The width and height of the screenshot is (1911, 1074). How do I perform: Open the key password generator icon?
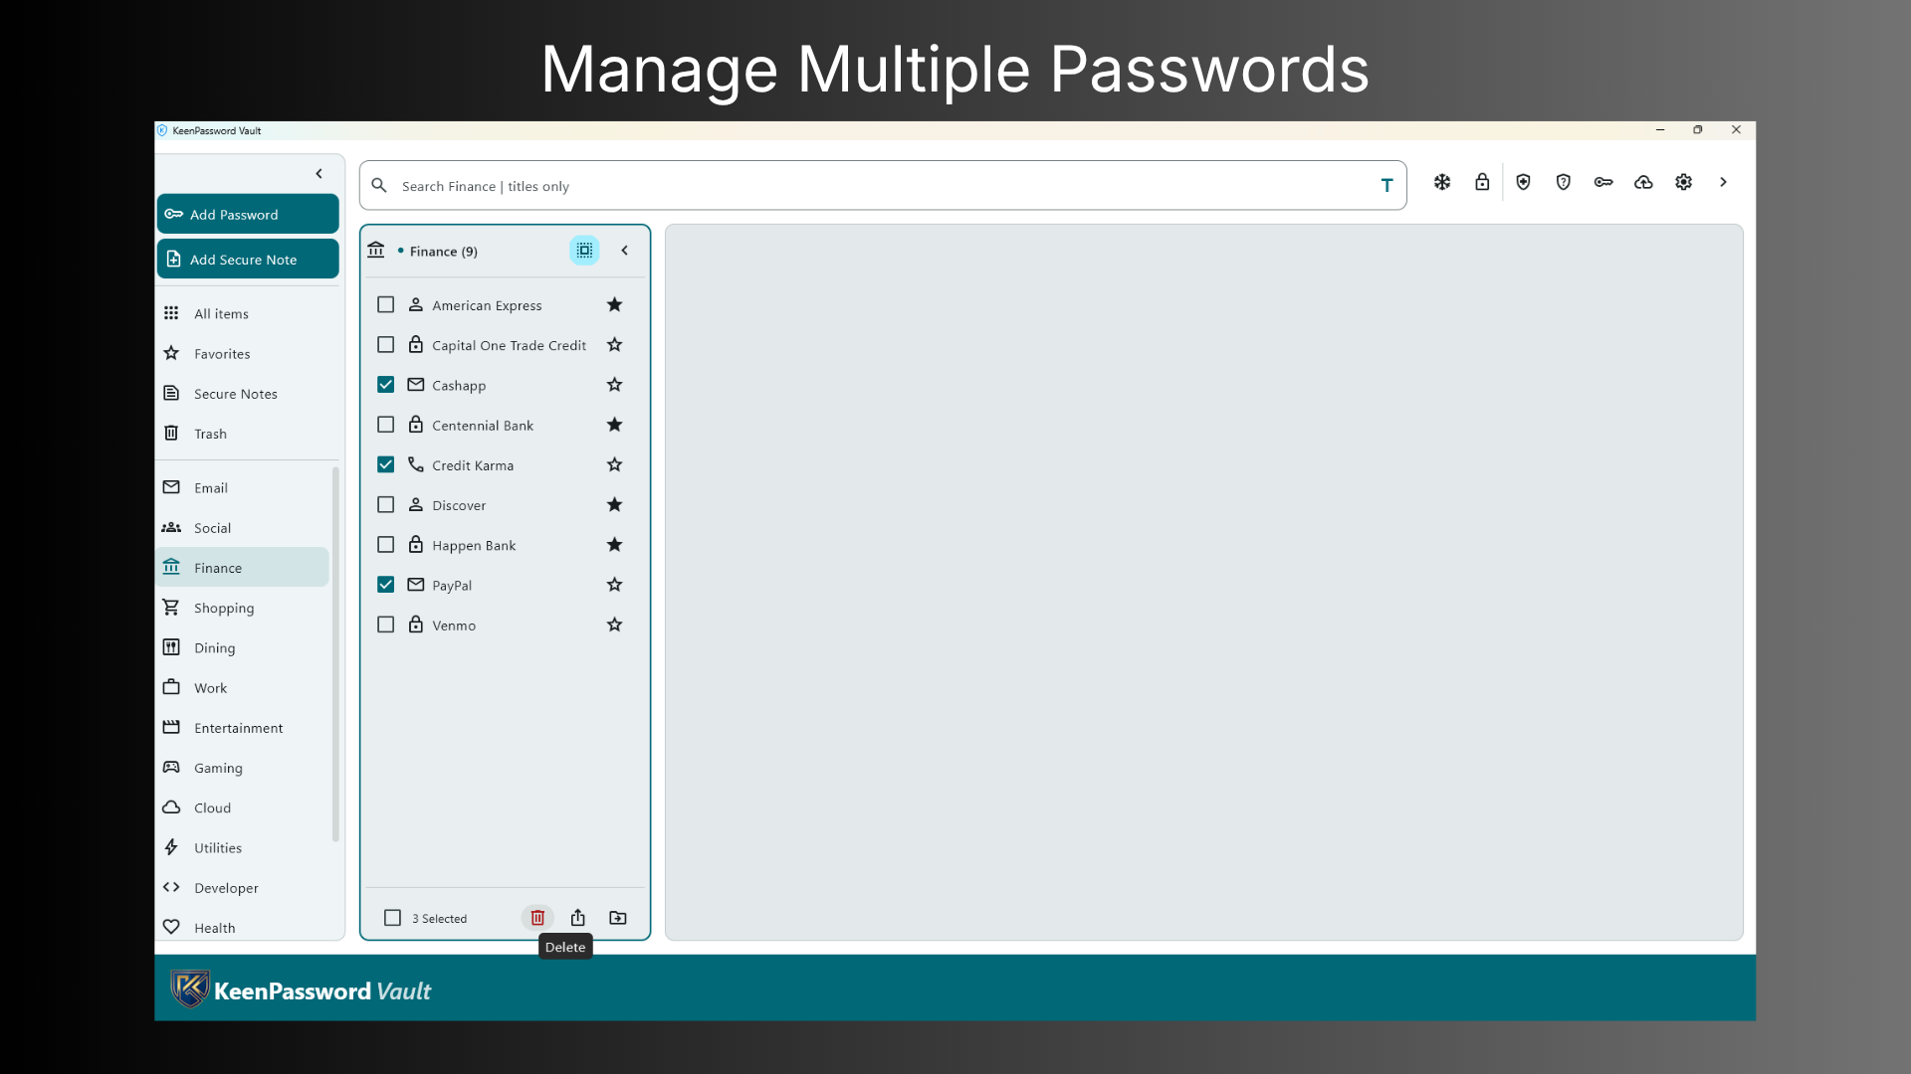point(1603,182)
